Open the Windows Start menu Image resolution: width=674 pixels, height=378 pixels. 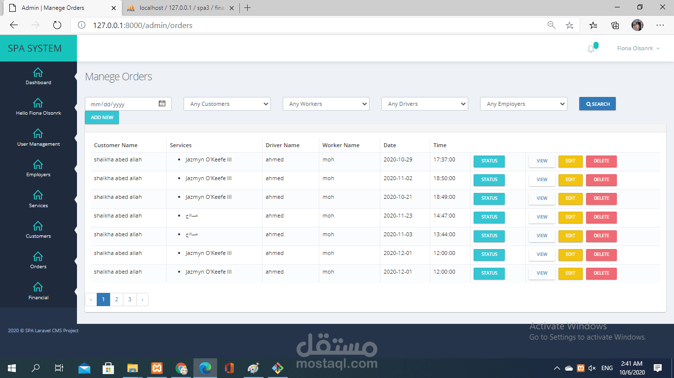(x=12, y=368)
